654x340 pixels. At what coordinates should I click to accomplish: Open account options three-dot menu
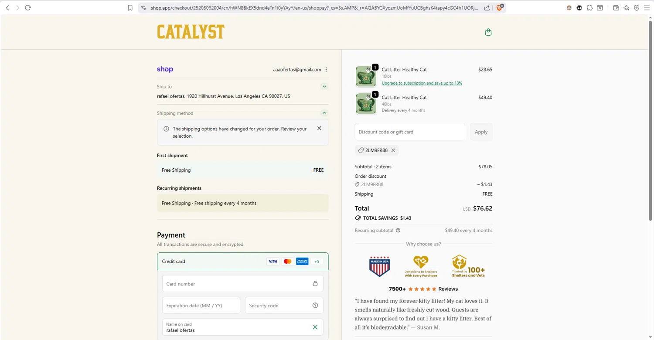coord(326,69)
